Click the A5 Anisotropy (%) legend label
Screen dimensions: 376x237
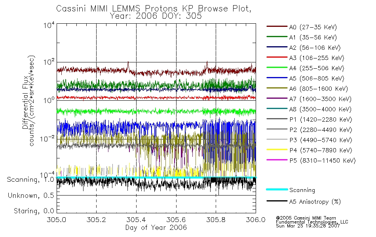coord(315,202)
